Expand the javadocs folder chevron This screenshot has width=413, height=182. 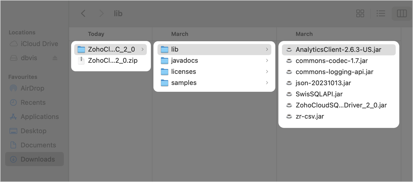point(267,60)
